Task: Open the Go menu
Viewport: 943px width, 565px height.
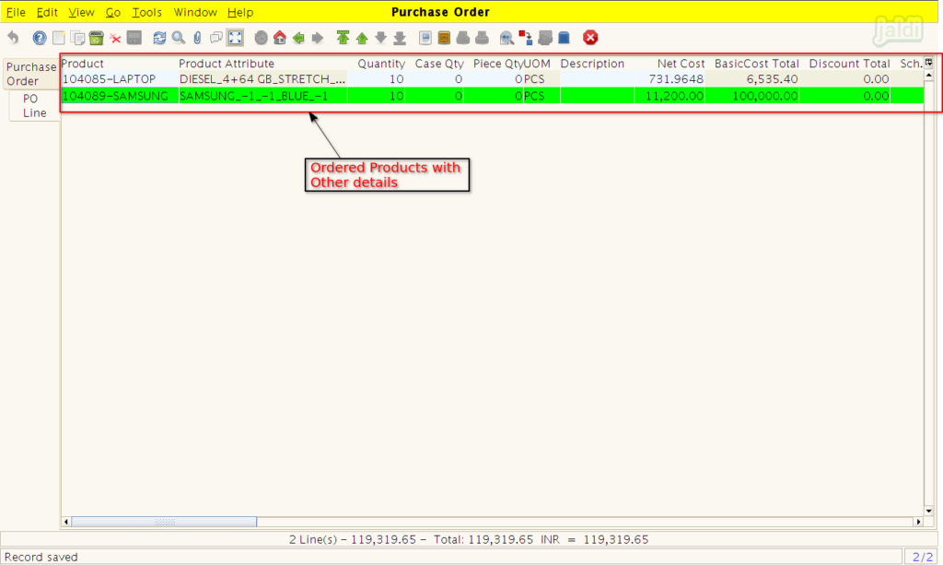Action: coord(113,12)
